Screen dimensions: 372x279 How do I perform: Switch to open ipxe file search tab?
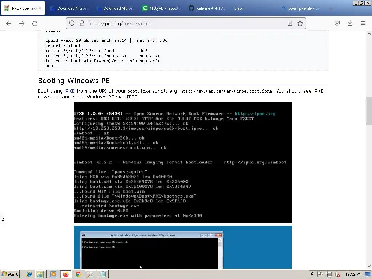[300, 8]
